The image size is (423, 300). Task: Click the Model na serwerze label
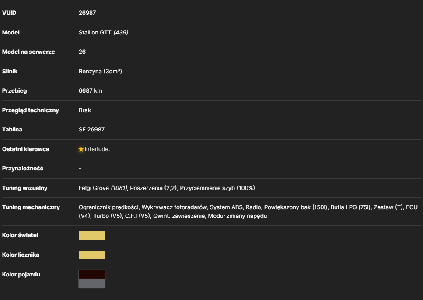(28, 52)
